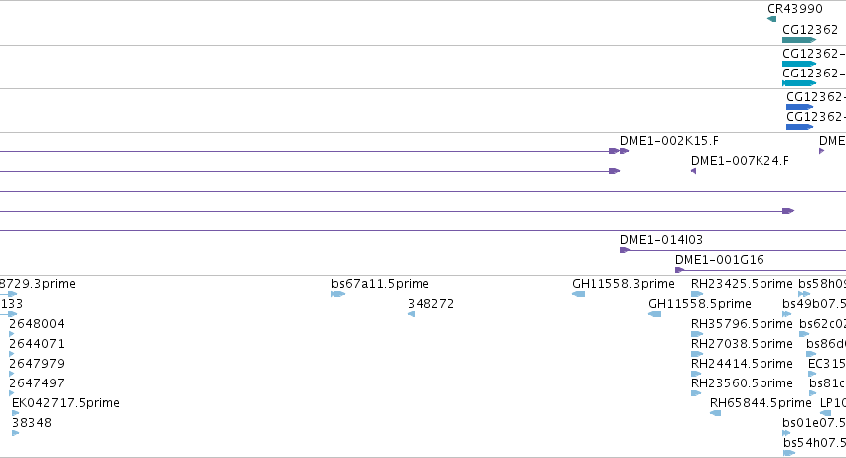Click the blue glyph under bs67a11.5prime

point(338,294)
